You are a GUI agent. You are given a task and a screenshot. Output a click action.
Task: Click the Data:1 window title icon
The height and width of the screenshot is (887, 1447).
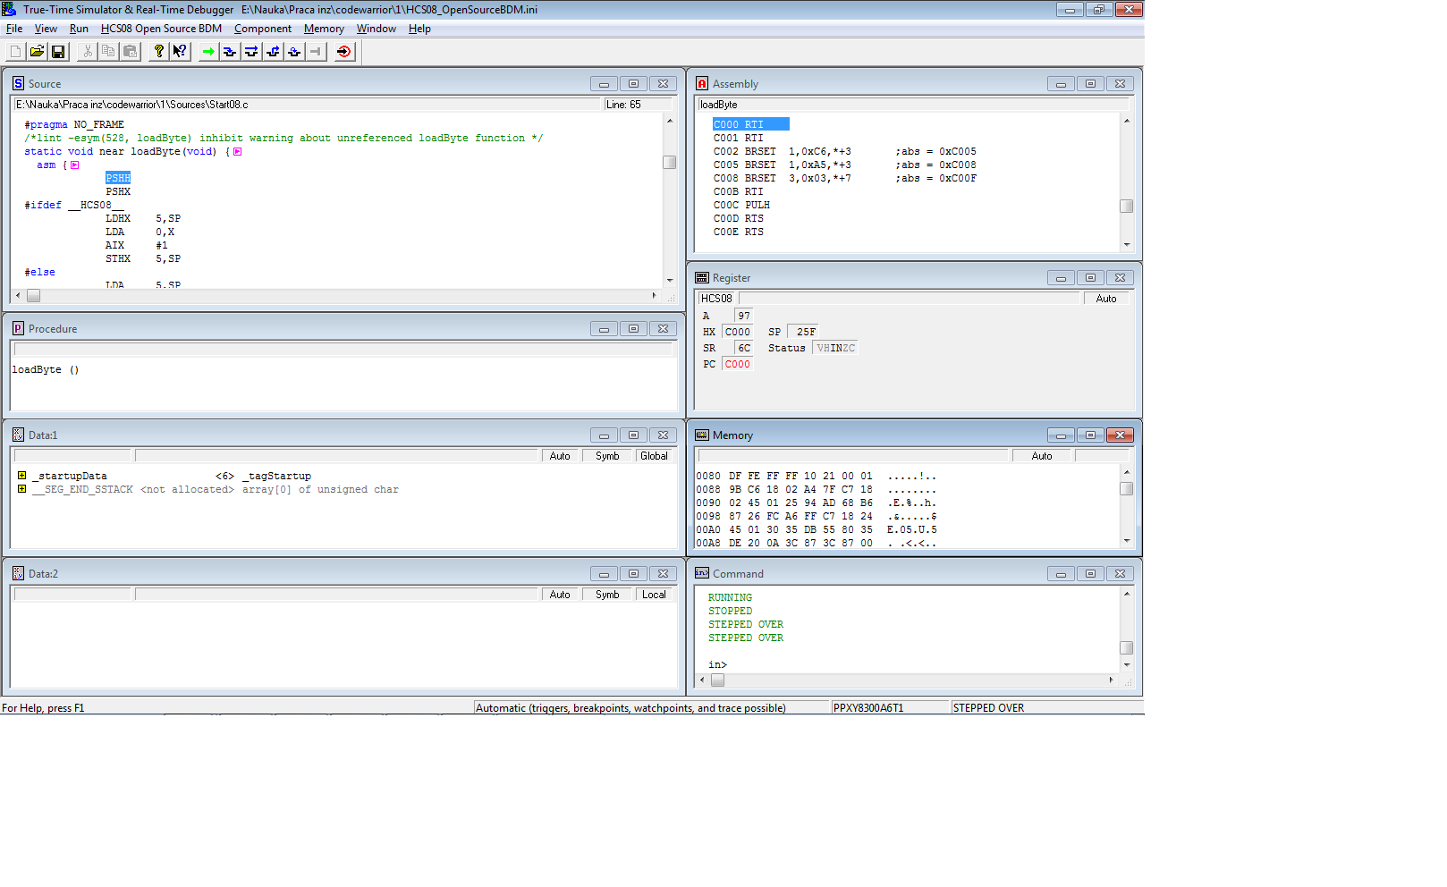click(18, 435)
